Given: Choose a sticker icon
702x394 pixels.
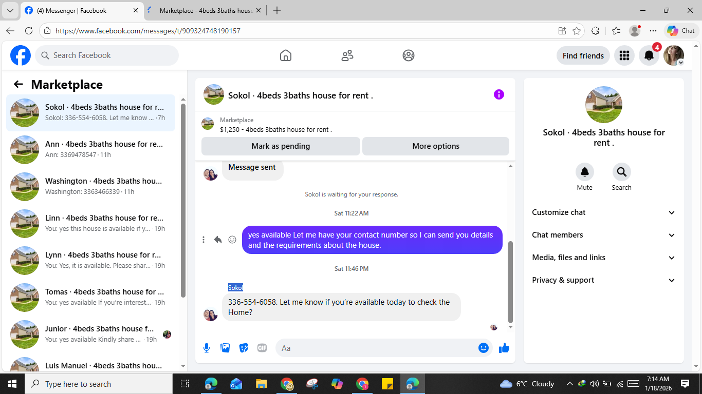Looking at the screenshot, I should [244, 348].
